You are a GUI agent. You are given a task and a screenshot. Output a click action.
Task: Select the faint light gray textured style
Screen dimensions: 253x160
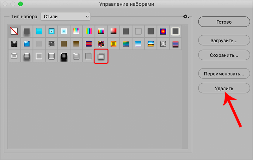(x=39, y=44)
